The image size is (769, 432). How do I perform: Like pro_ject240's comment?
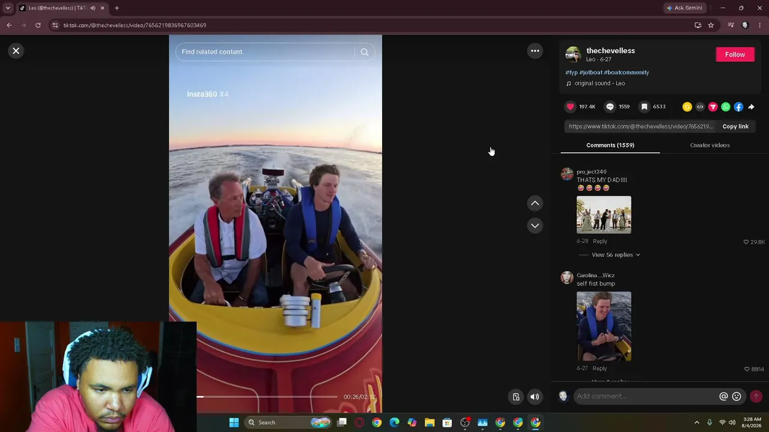tap(746, 242)
